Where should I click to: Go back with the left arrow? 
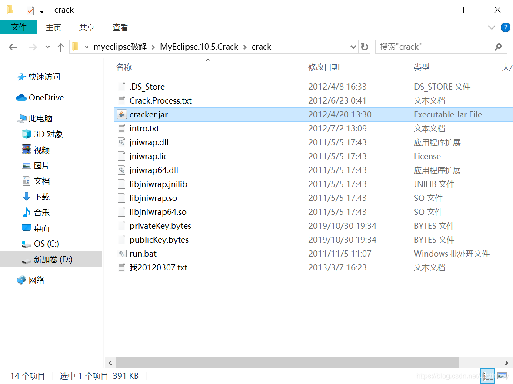(x=13, y=47)
